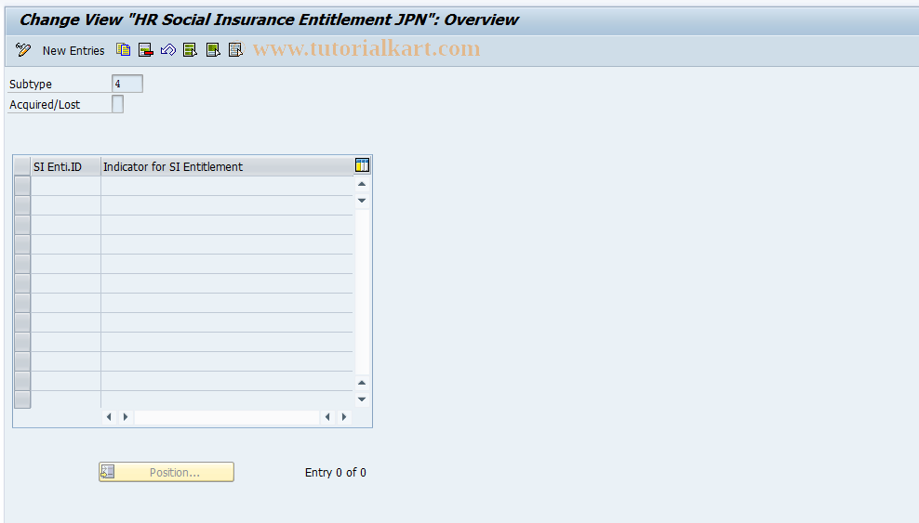Open table column configuration icon
This screenshot has width=919, height=523.
point(362,165)
